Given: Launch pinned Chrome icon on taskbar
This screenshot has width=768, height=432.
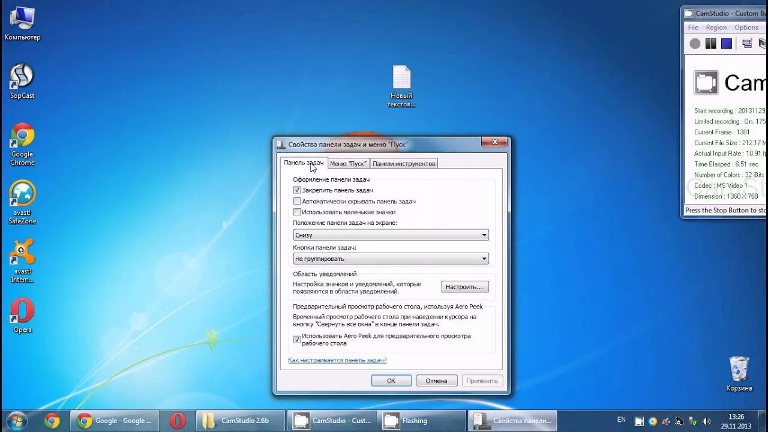Looking at the screenshot, I should 52,421.
